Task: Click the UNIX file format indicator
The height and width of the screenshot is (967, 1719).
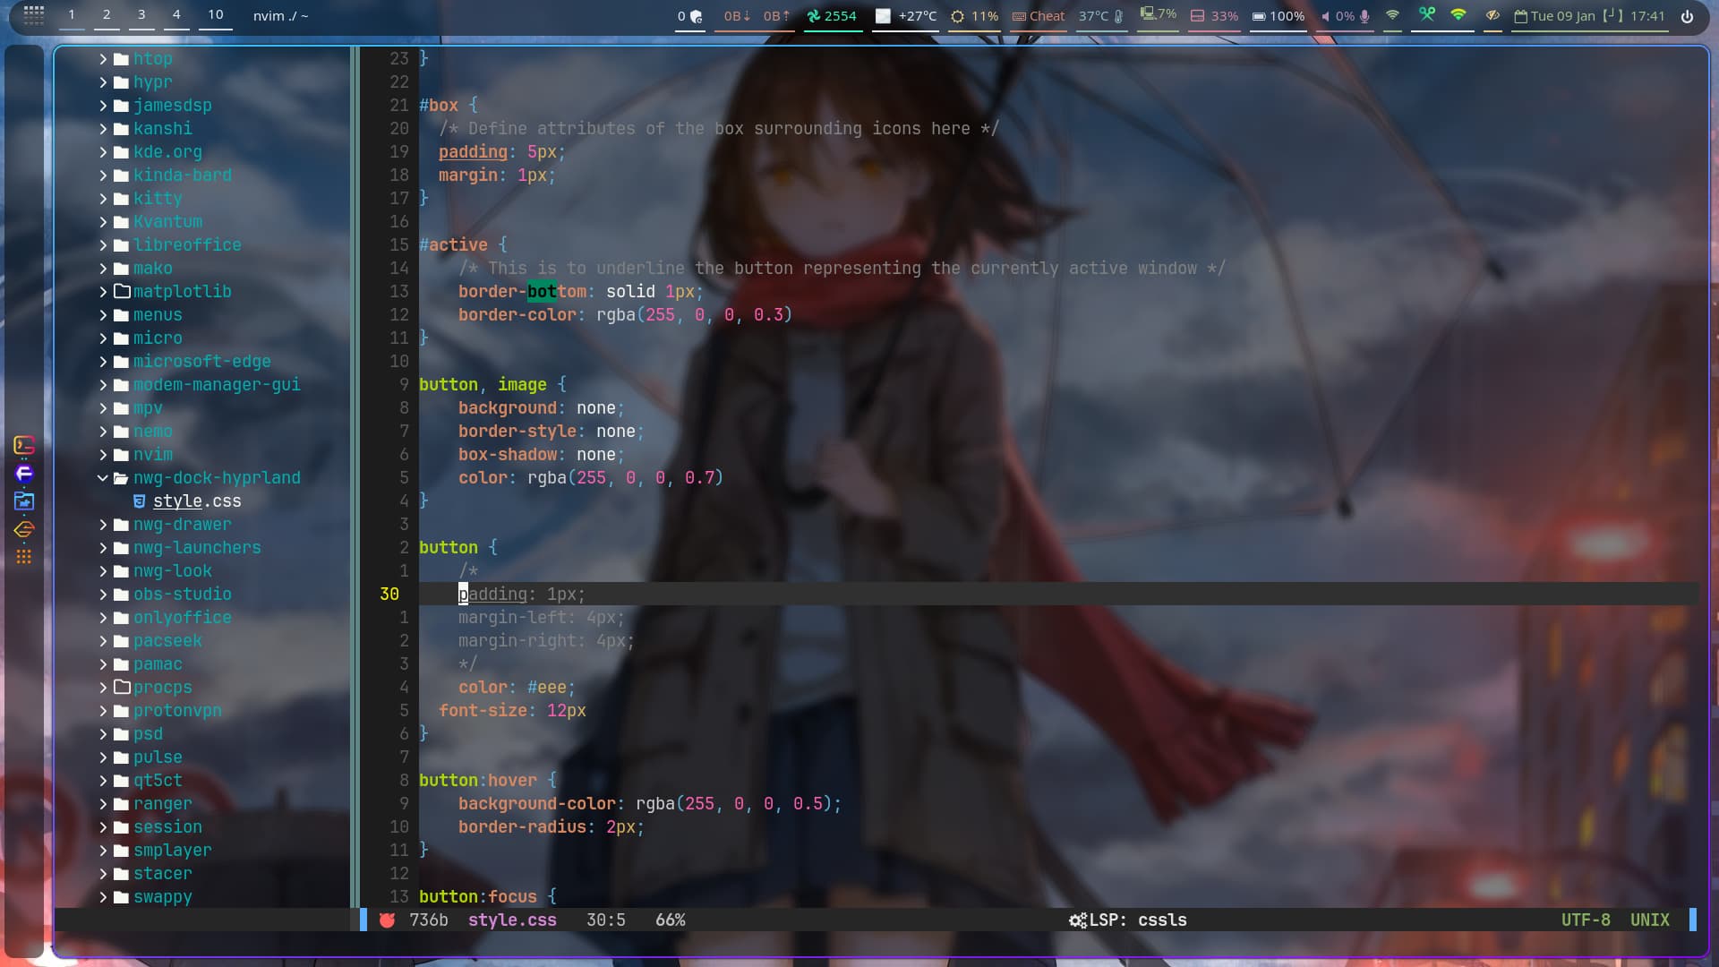Action: coord(1650,920)
